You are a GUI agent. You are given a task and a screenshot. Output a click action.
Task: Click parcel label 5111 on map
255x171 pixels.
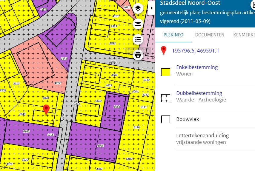click(144, 107)
